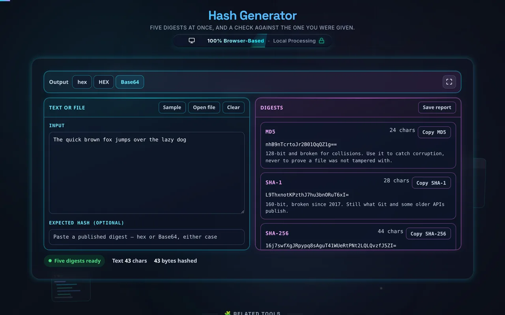Click the monitor icon in the badge
The width and height of the screenshot is (505, 315).
192,41
